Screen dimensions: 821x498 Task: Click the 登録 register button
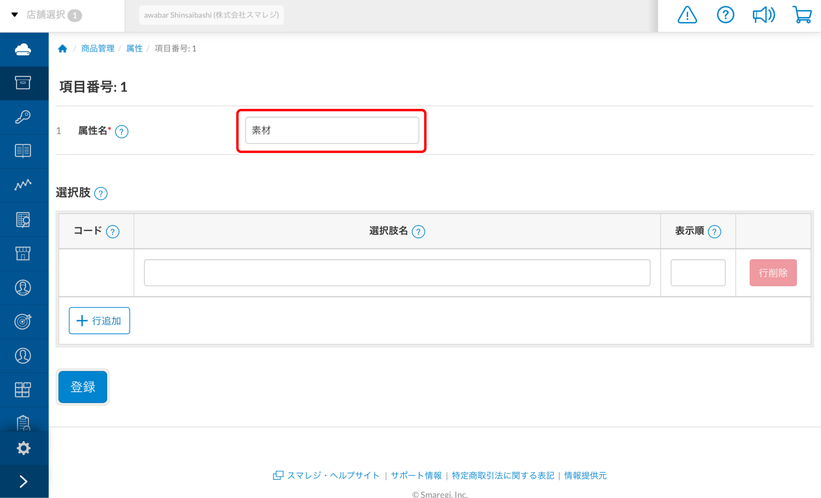[83, 387]
